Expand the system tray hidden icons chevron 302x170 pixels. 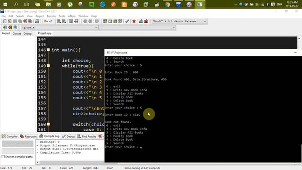coord(235,4)
